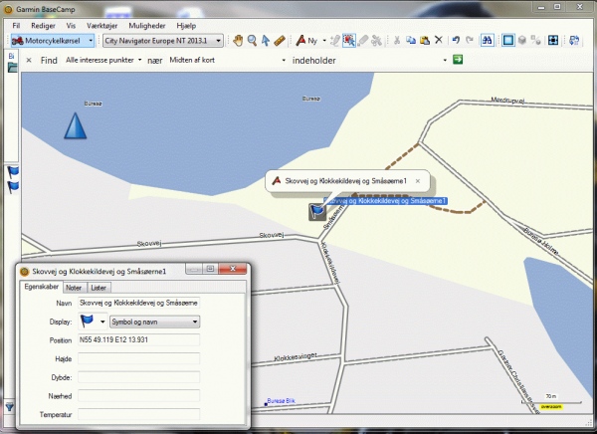597x434 pixels.
Task: Click the folder icon in left library pane
Action: coord(12,68)
